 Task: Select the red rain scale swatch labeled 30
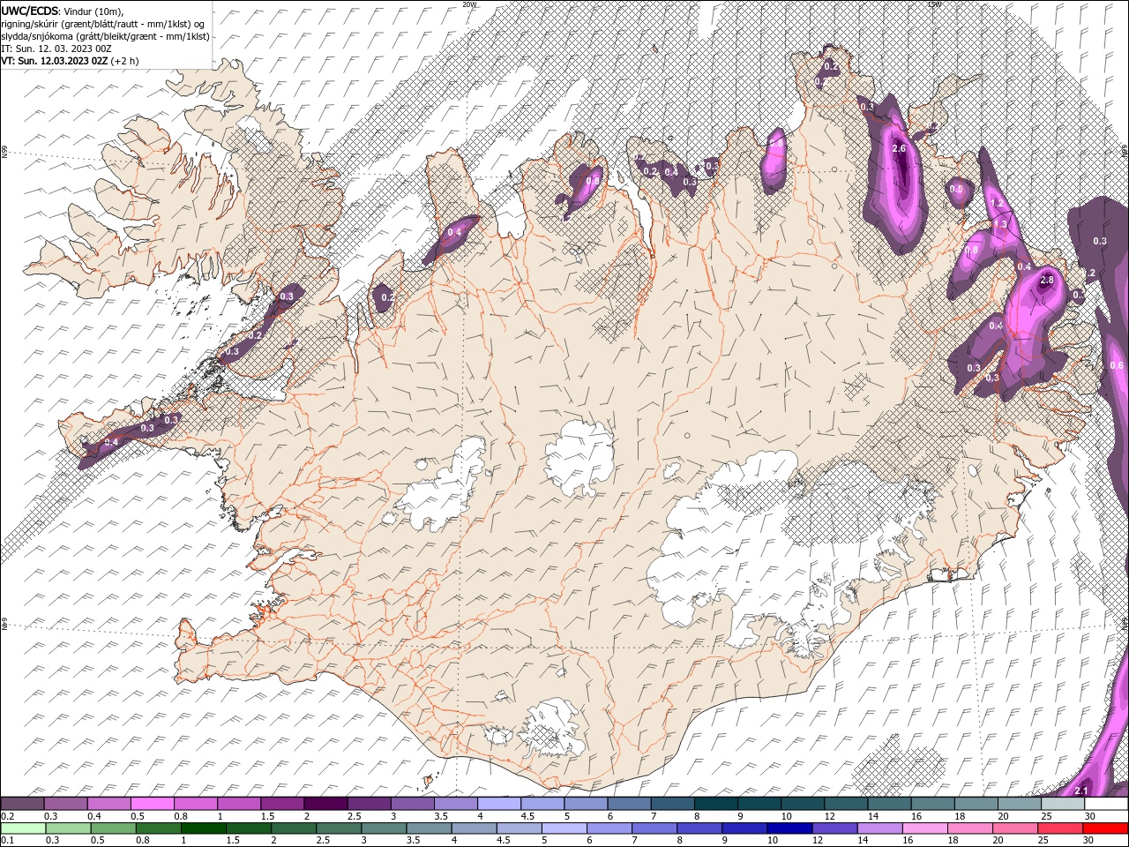click(1105, 828)
